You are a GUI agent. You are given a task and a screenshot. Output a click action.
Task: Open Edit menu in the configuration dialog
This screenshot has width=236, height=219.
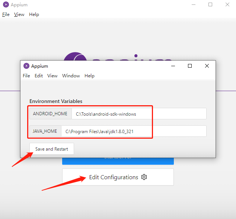(39, 75)
